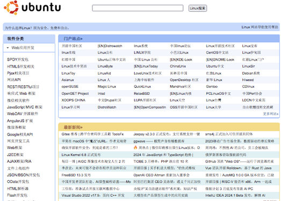Select JavaScript MVC 框架 in the sidebar
The width and height of the screenshot is (281, 201).
pyautogui.click(x=25, y=107)
